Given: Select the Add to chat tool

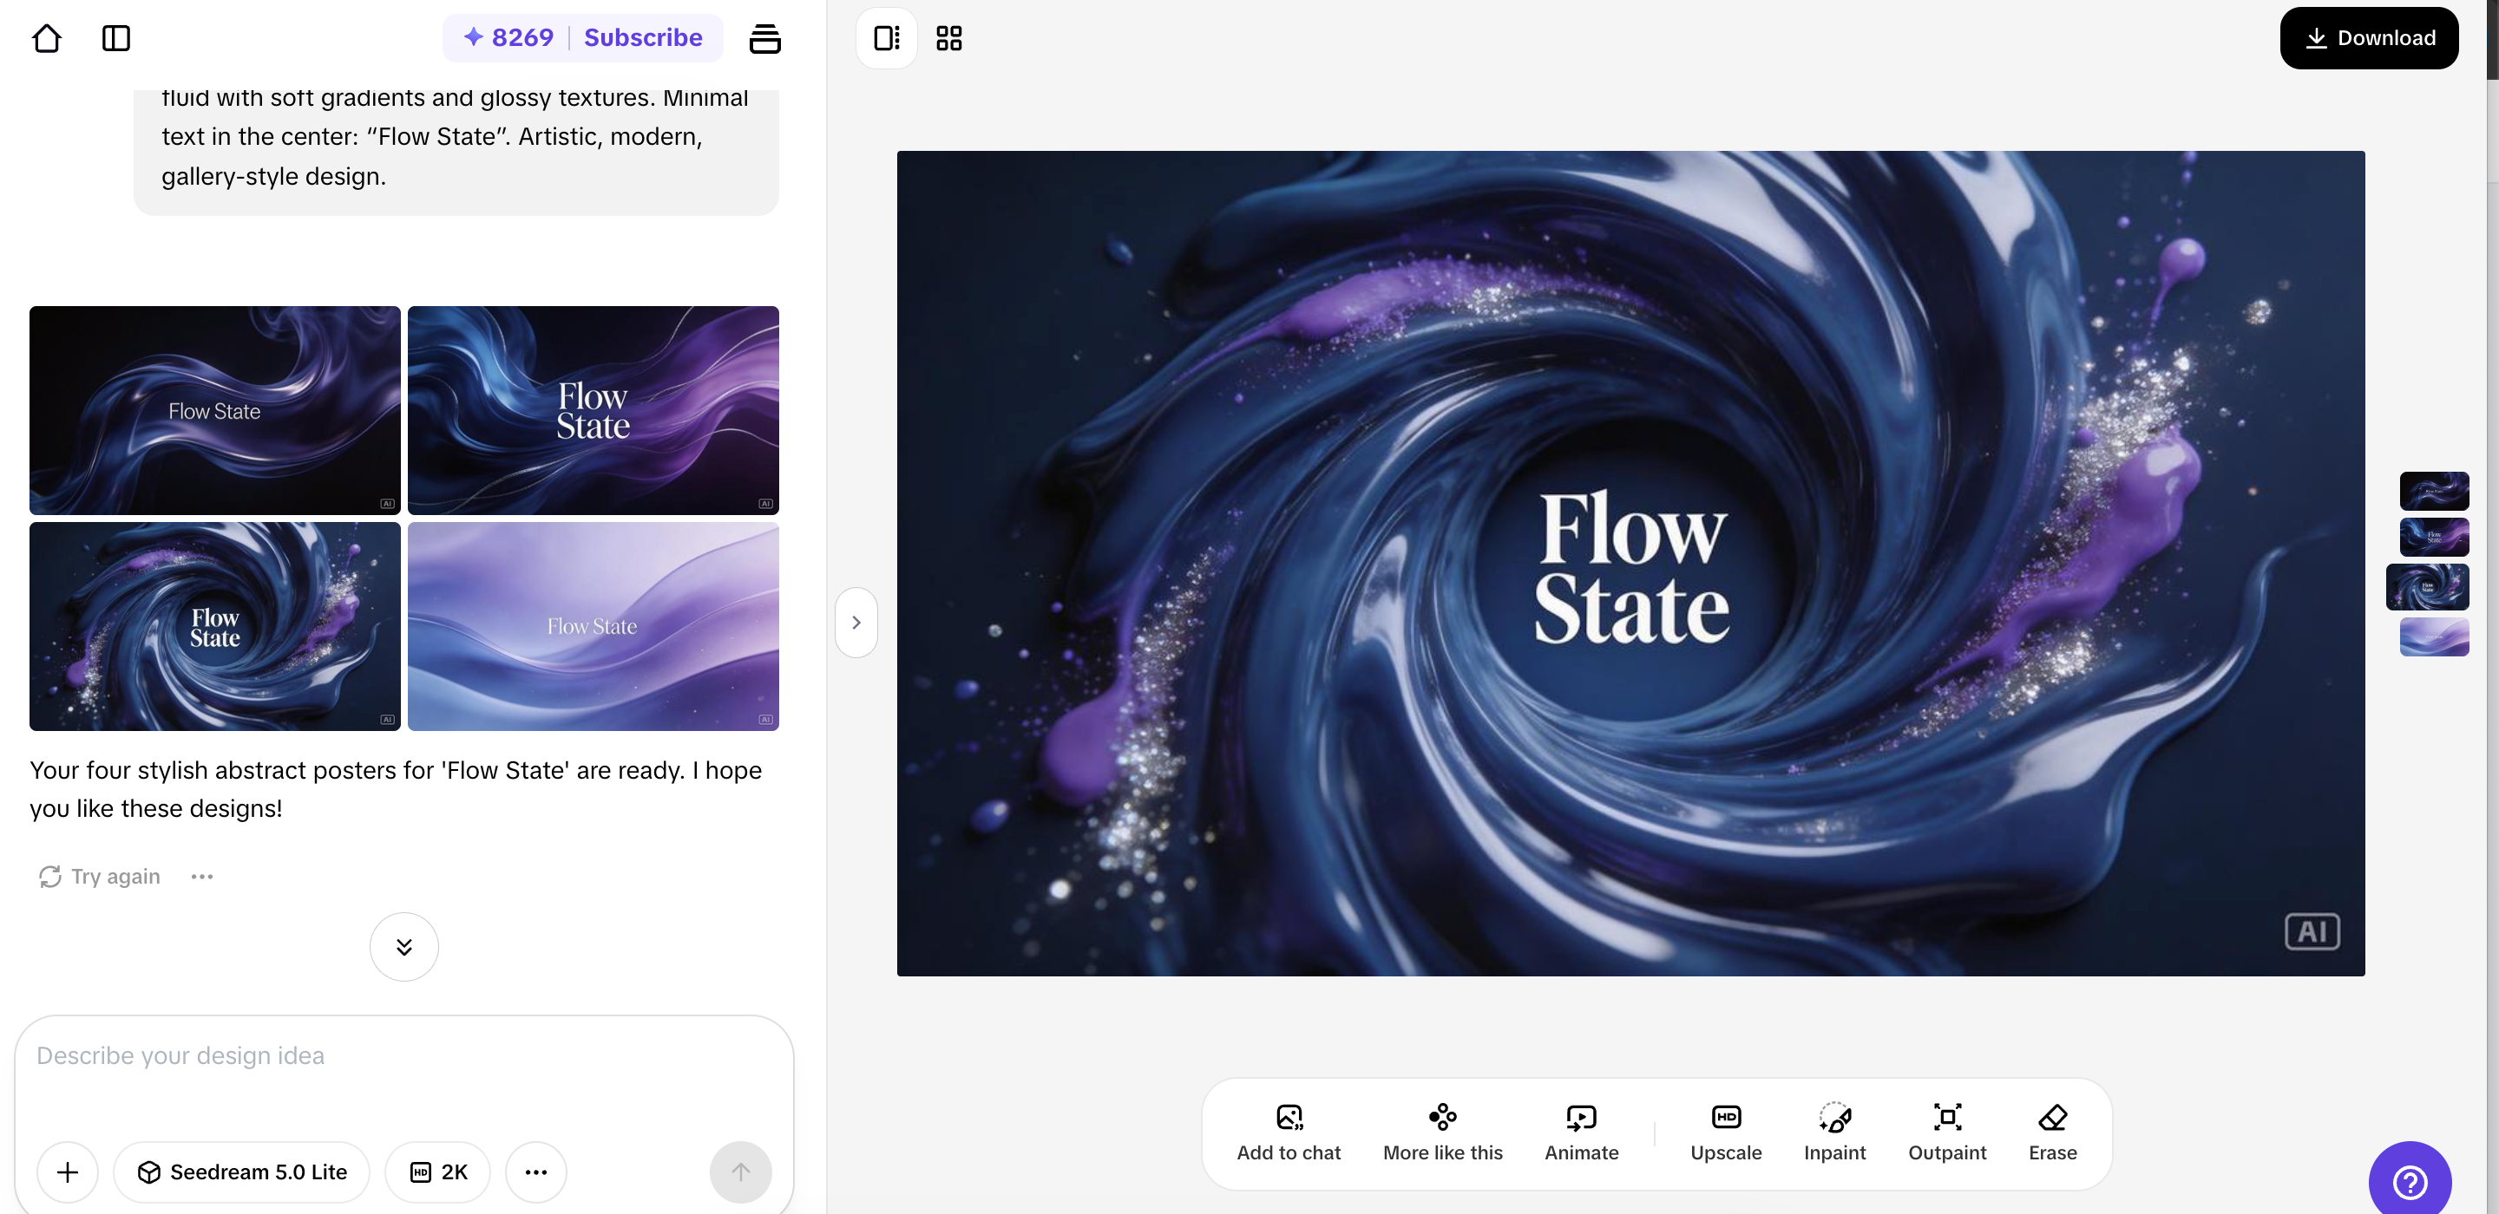Looking at the screenshot, I should (1288, 1132).
